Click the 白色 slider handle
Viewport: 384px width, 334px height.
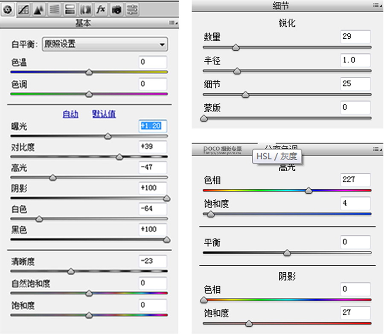coord(39,219)
